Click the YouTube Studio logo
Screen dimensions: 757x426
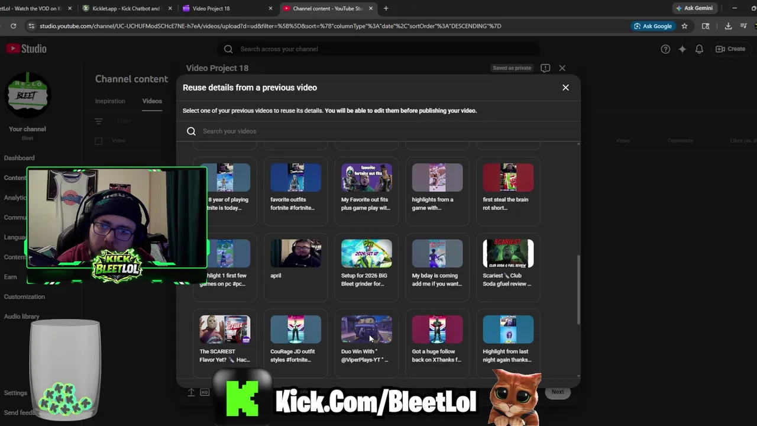27,49
